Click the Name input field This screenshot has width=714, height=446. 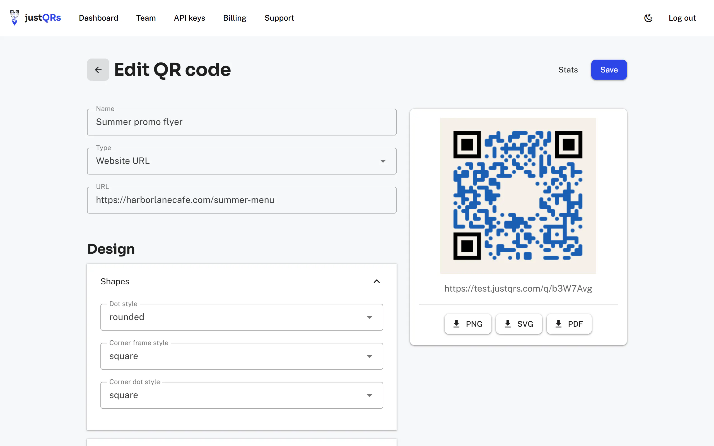point(242,122)
